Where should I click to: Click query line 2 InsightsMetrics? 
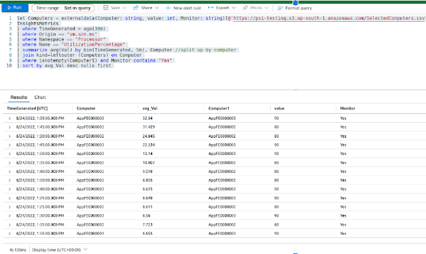point(38,24)
